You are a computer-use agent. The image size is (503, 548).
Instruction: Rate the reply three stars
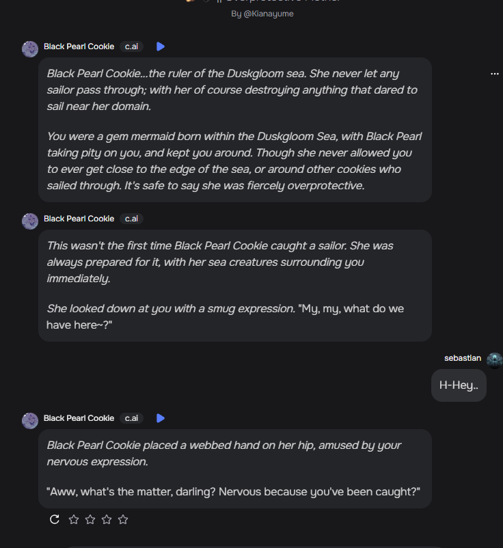point(107,519)
